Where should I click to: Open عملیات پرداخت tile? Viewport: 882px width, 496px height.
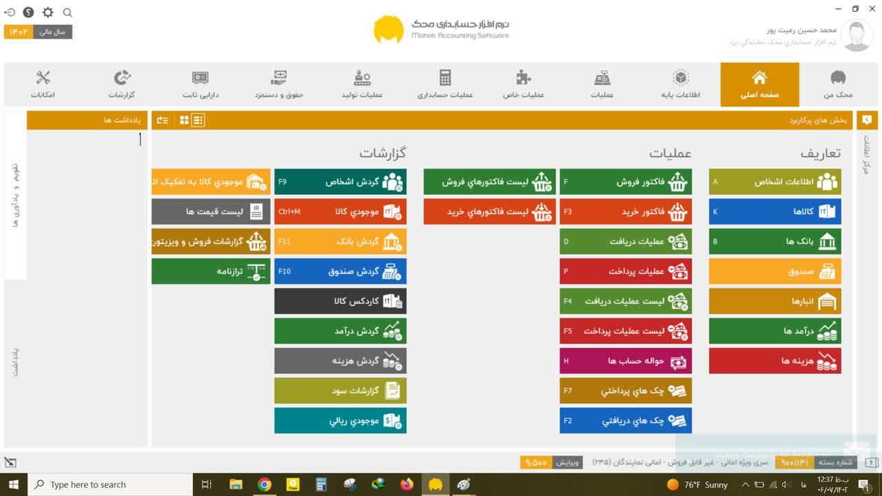coord(626,271)
